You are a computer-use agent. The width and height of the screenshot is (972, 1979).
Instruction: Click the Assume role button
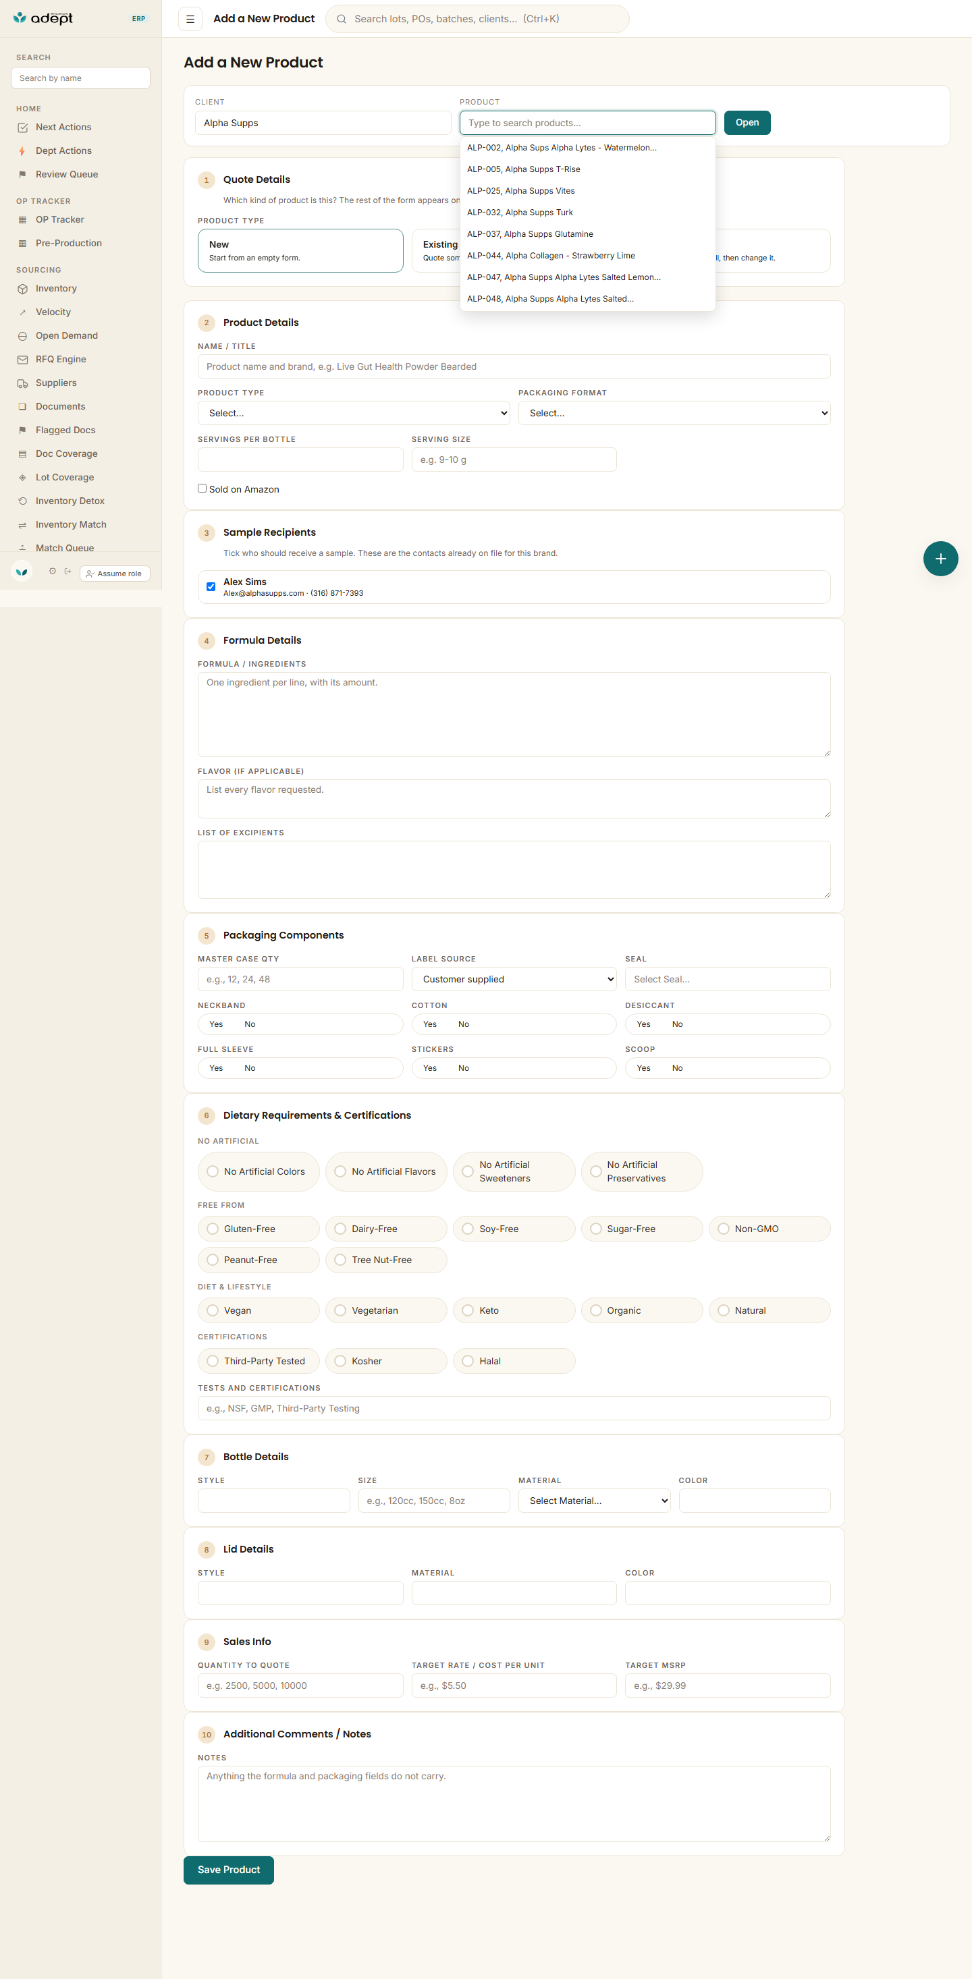(x=115, y=574)
